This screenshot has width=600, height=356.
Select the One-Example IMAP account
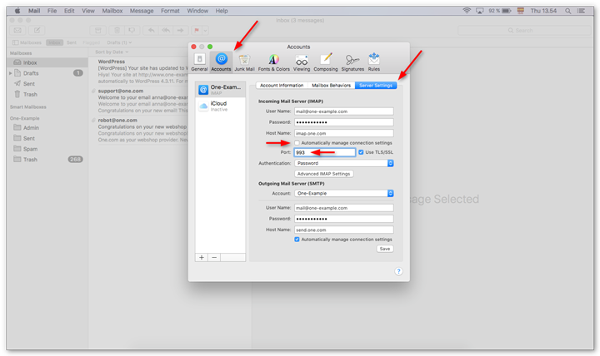click(220, 89)
